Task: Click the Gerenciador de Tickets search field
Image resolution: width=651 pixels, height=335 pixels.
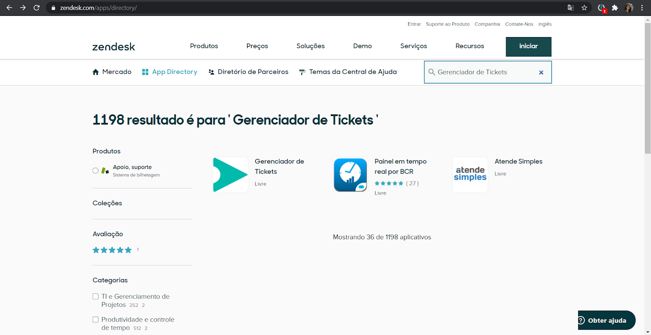Action: [488, 72]
